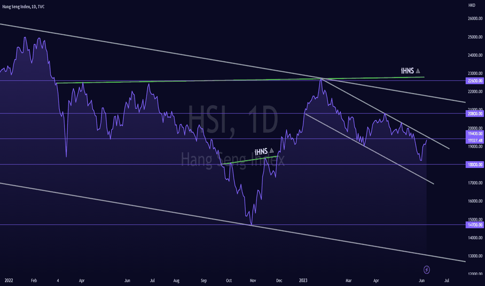Screen dimensions: 485x286
Task: Select the lower iHNS text annotation near 18000
Action: click(261, 151)
